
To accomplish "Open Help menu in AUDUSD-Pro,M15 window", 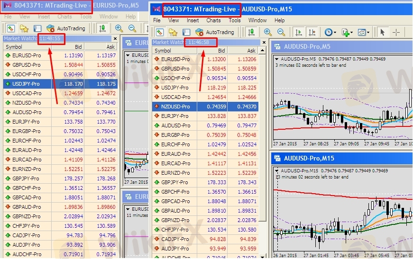I will pos(279,20).
